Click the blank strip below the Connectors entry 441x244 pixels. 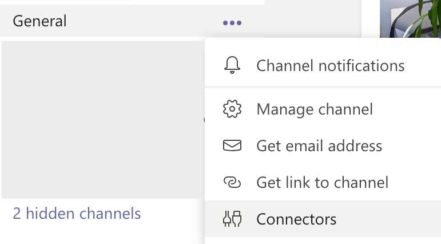(x=323, y=241)
